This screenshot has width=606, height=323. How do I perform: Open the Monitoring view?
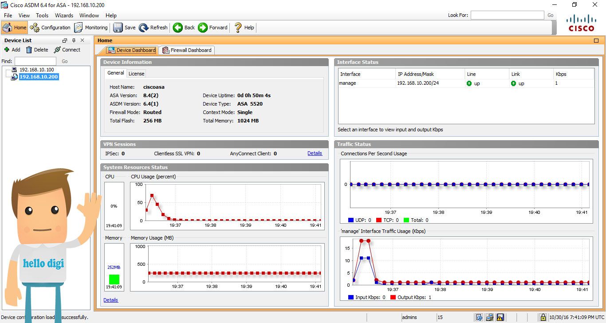click(x=91, y=28)
